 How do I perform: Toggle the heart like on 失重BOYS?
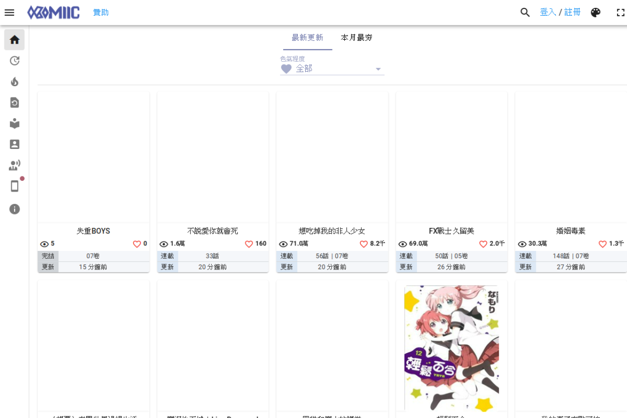137,244
